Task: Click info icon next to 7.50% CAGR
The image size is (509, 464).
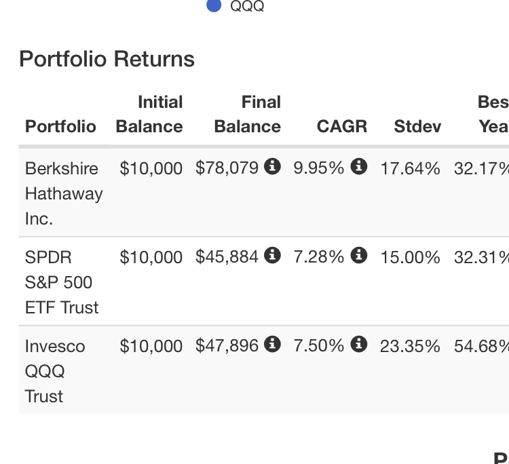Action: [x=359, y=345]
